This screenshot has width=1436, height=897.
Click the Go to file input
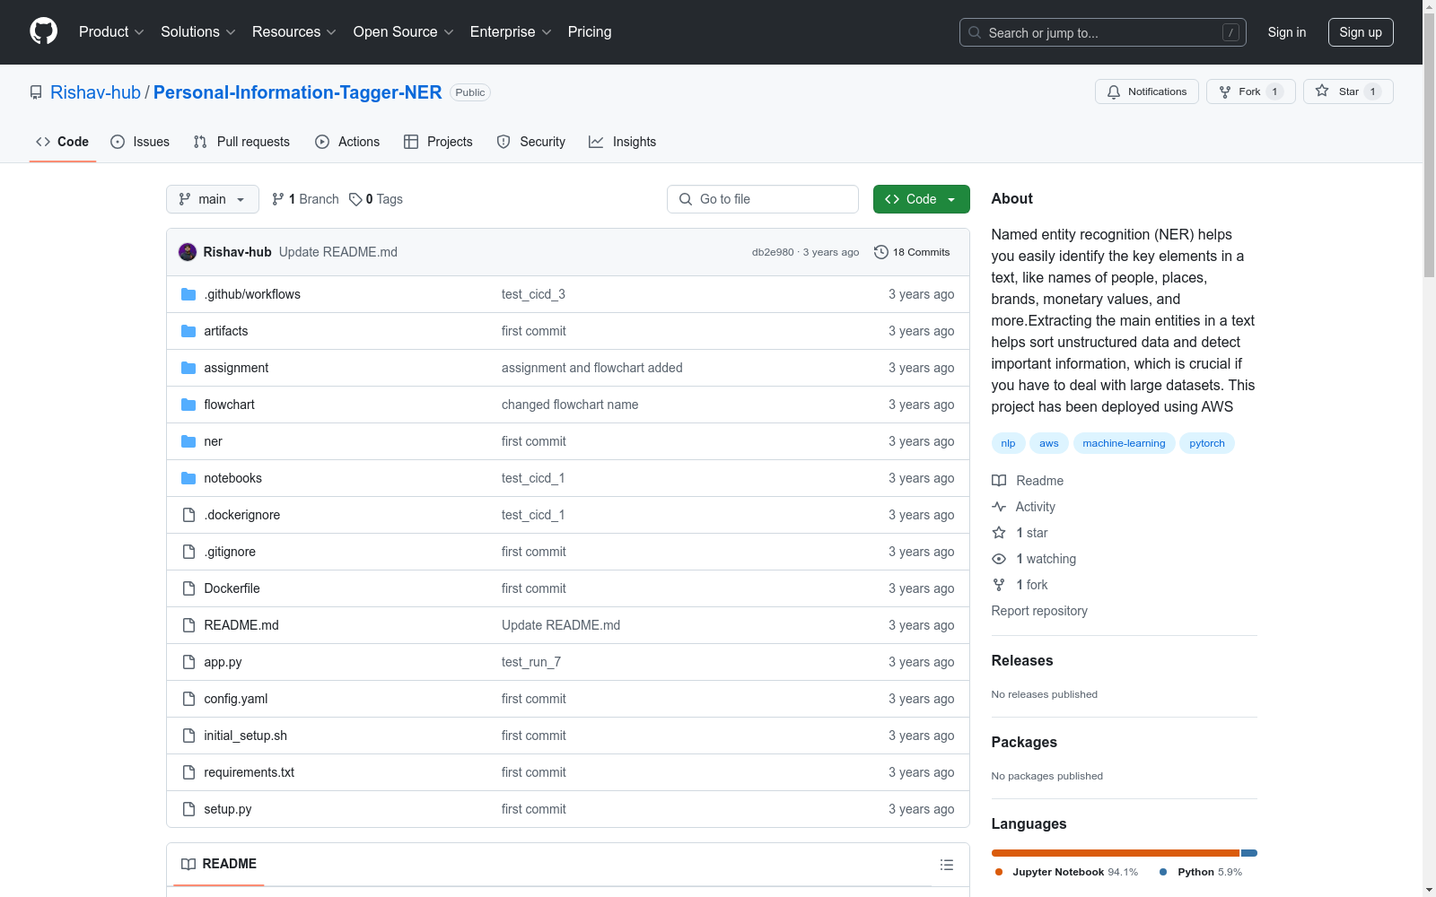pos(763,199)
